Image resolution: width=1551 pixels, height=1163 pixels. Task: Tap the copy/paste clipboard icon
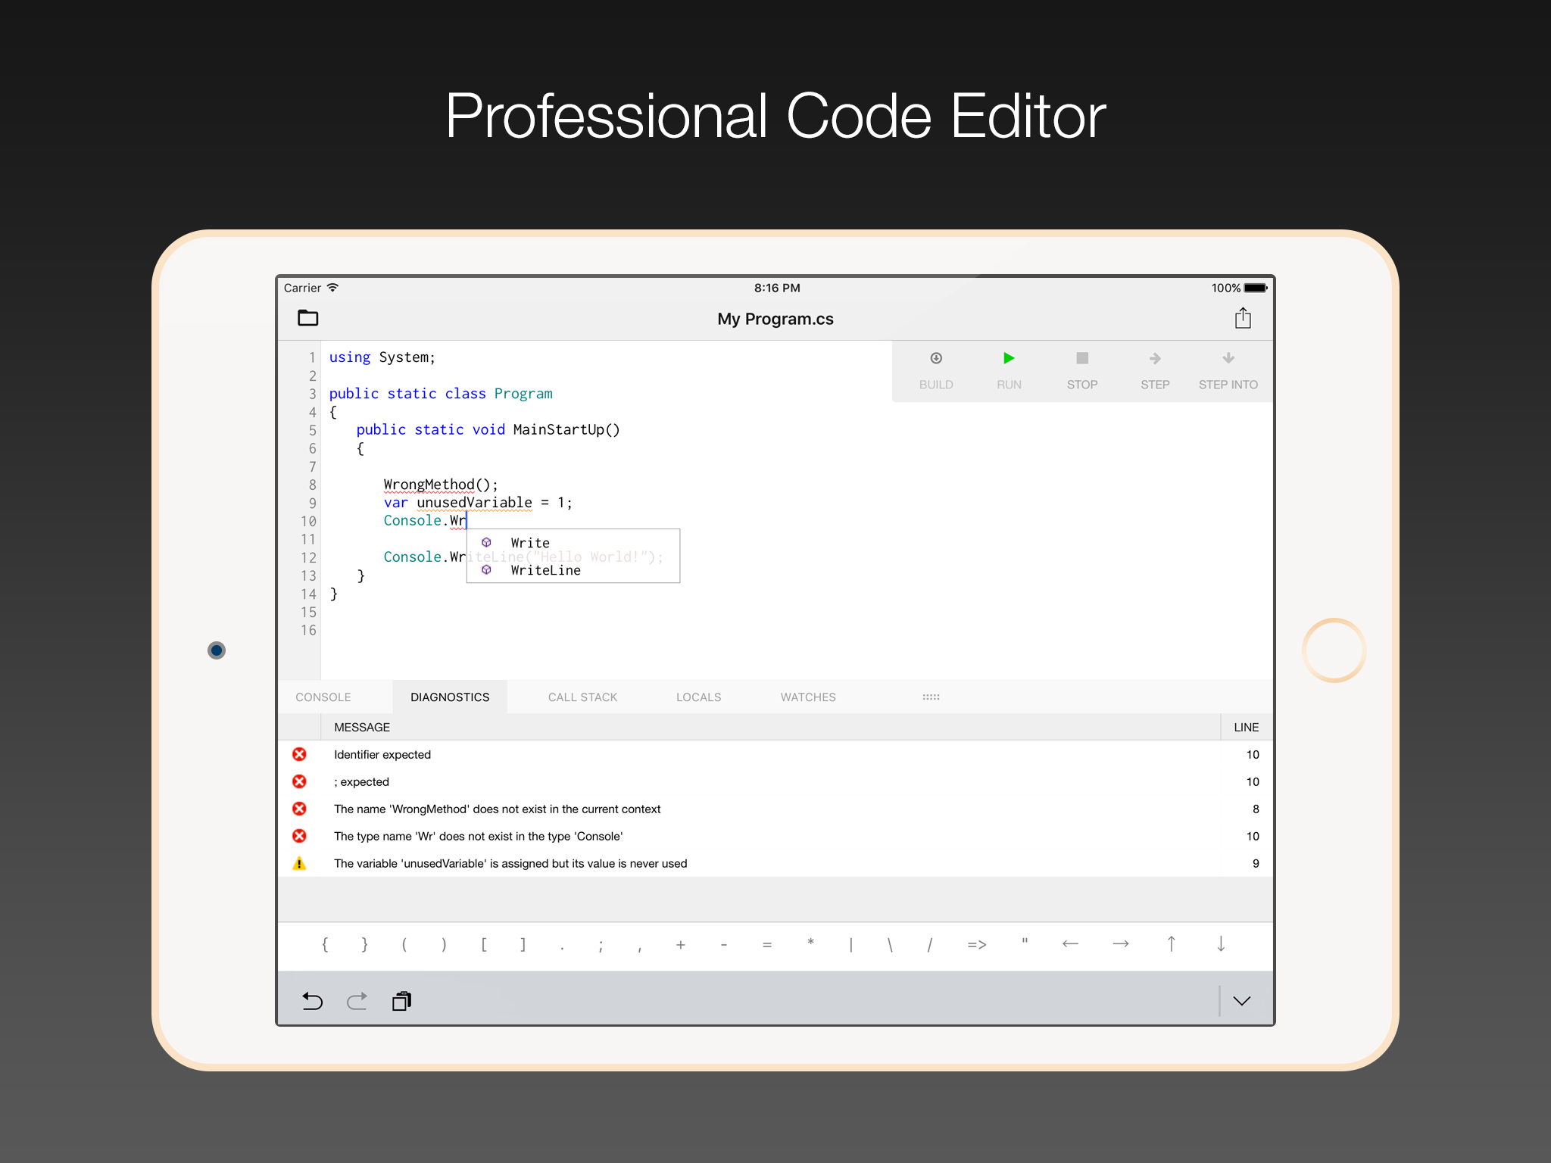tap(401, 1001)
